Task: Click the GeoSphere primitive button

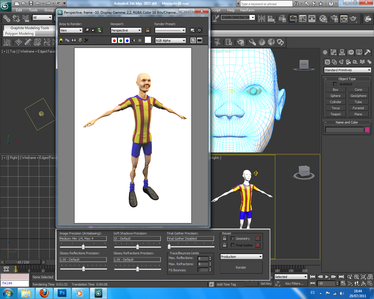Action: click(358, 96)
